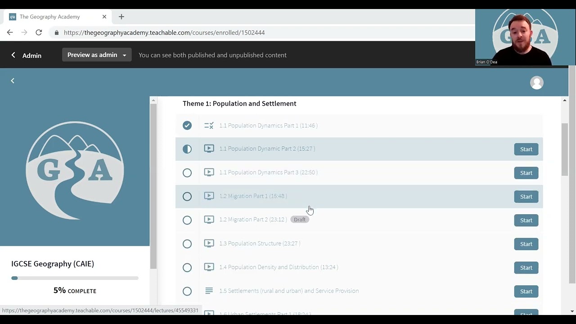Open 1.2 Migration Part 1 (15:48) title

point(253,196)
